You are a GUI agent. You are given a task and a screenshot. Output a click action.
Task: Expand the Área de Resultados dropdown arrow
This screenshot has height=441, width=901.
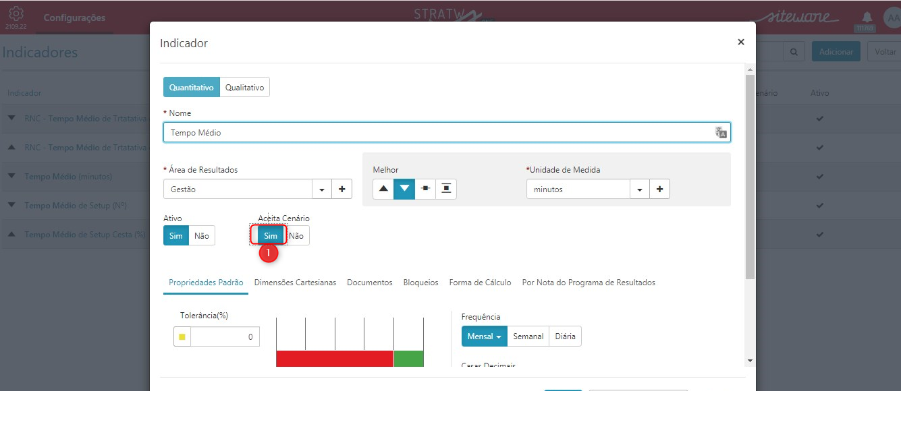322,189
